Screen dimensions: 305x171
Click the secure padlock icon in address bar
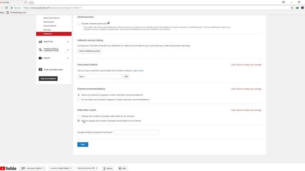coord(11,8)
